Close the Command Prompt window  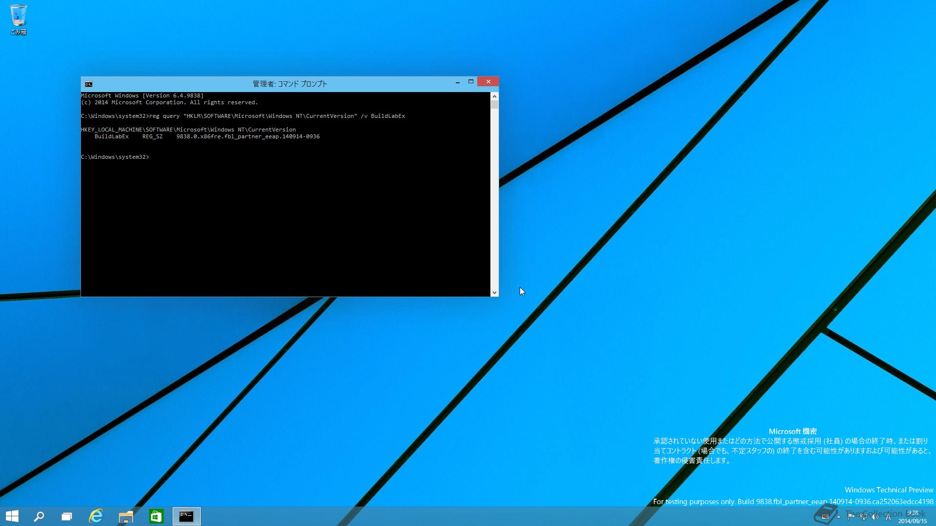pos(488,82)
